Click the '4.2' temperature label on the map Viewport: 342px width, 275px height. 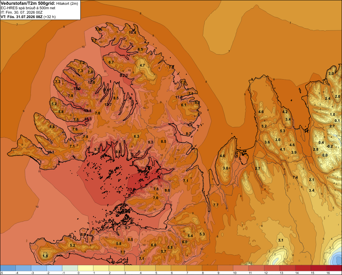click(285, 112)
